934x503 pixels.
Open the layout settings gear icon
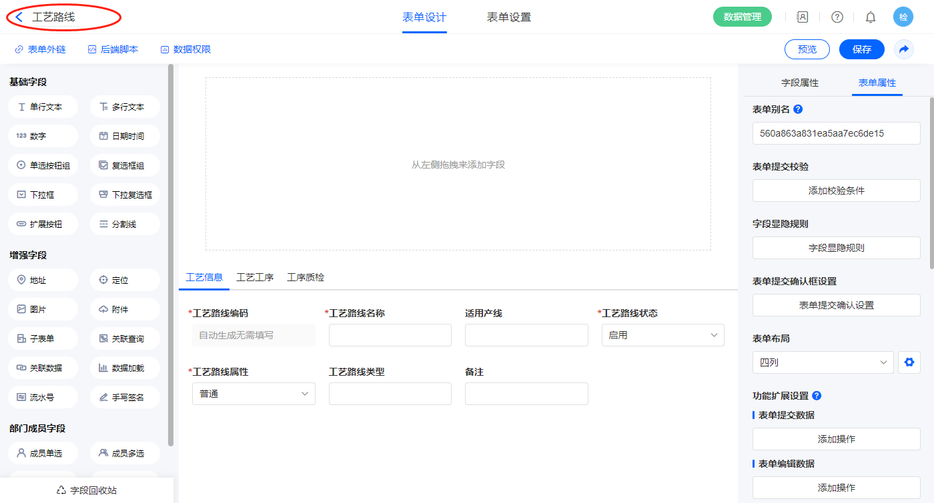[x=908, y=362]
